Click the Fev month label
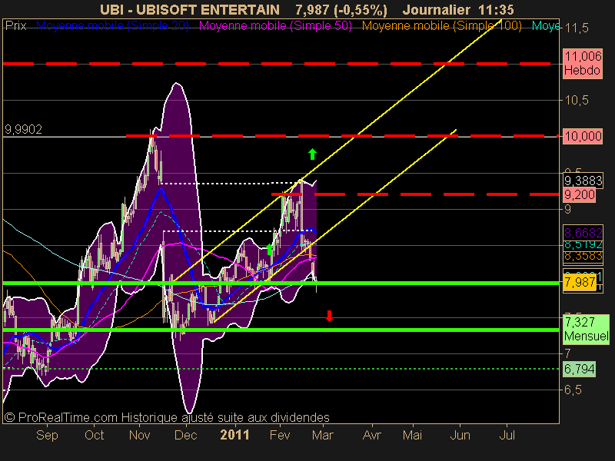 tap(280, 435)
